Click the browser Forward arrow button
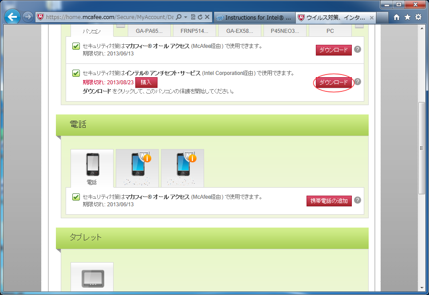The image size is (429, 295). 28,17
